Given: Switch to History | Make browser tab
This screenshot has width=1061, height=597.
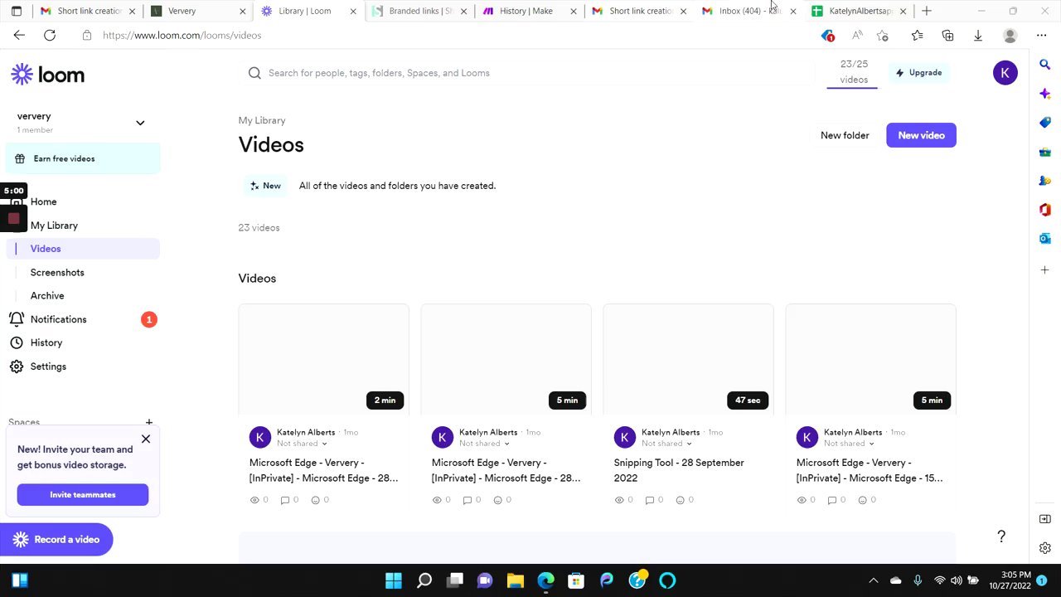Looking at the screenshot, I should click(x=527, y=11).
